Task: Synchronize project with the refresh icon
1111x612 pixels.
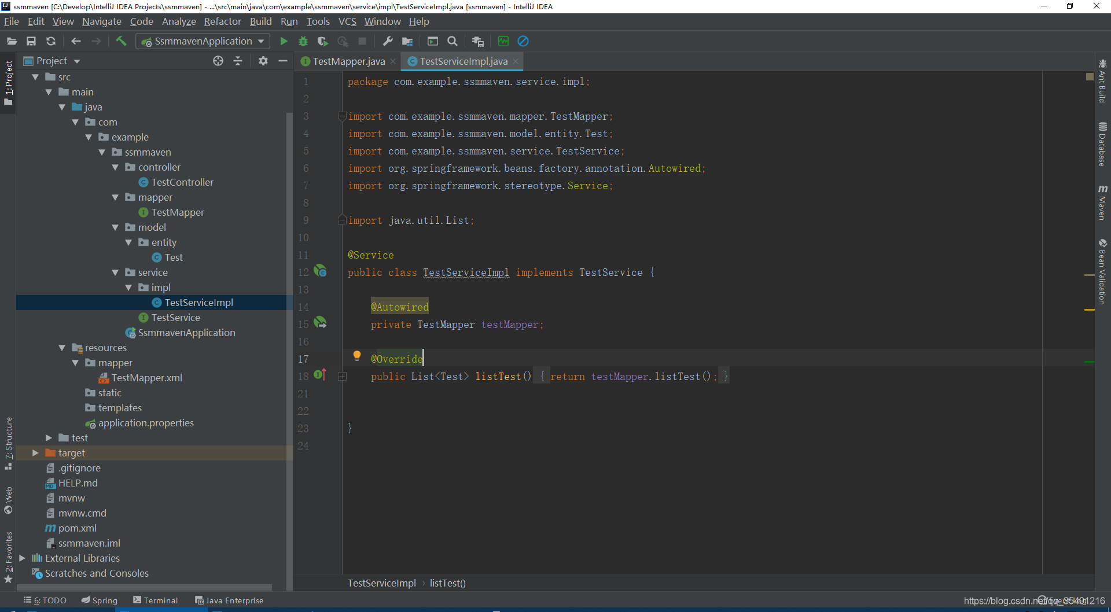Action: coord(51,41)
